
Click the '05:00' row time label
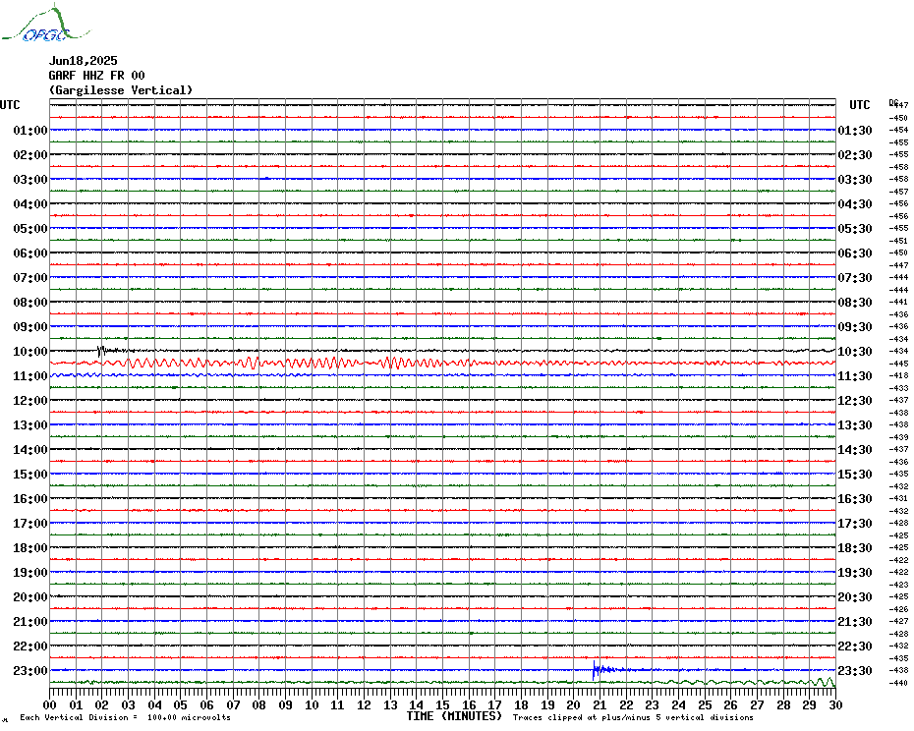(30, 229)
